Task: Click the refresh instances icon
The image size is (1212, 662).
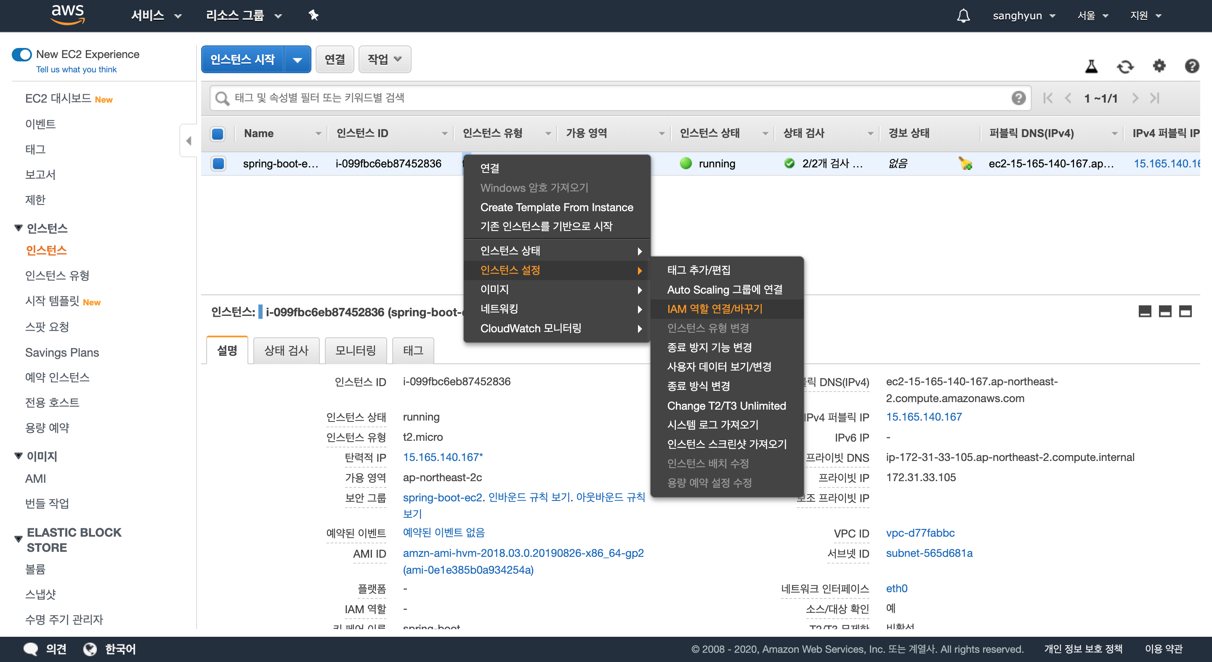Action: coord(1125,67)
